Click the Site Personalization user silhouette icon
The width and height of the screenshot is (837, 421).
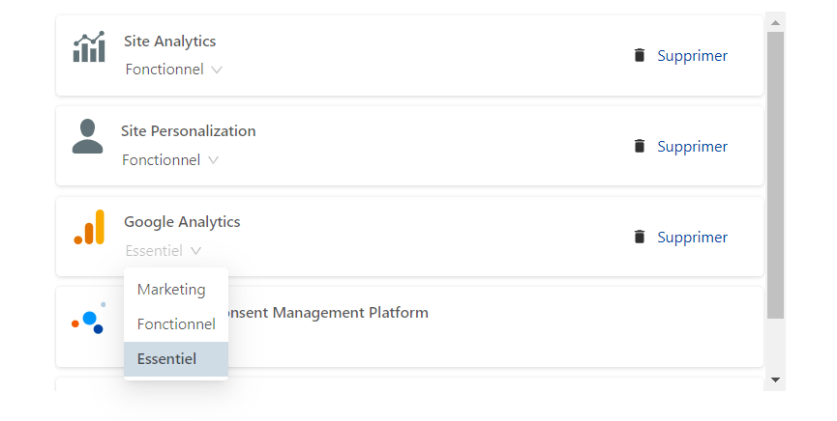coord(87,136)
